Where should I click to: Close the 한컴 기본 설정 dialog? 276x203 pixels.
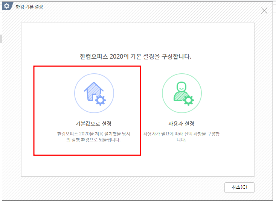tap(264, 11)
